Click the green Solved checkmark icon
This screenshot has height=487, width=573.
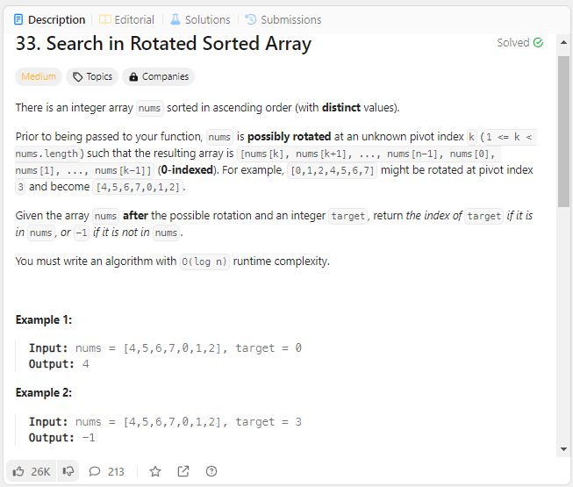(x=538, y=43)
